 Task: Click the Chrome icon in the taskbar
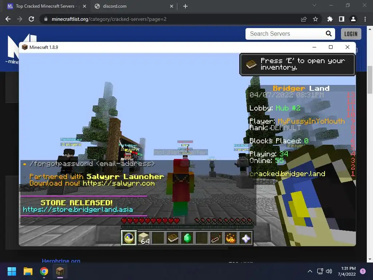[44, 271]
